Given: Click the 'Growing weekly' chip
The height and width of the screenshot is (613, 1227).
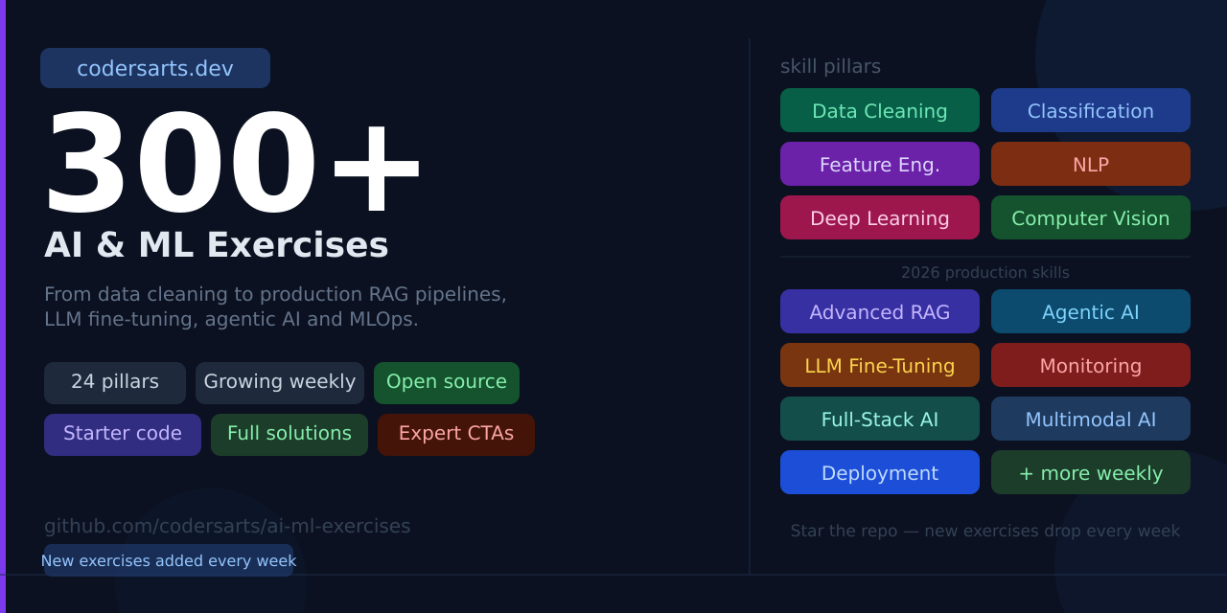Looking at the screenshot, I should coord(280,382).
